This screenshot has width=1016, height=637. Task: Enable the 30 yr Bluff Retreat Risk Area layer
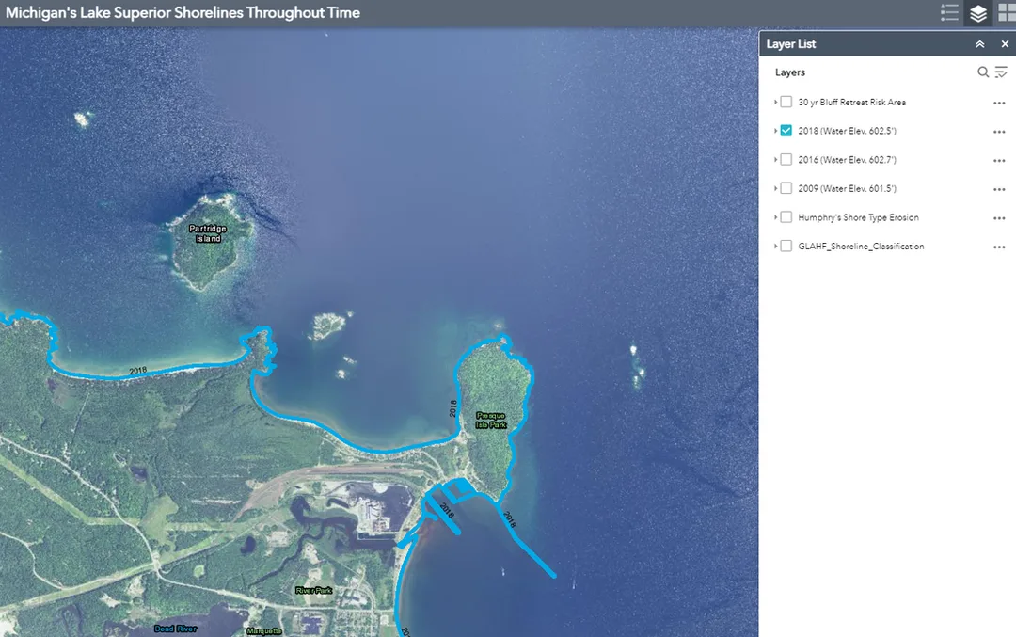point(786,102)
